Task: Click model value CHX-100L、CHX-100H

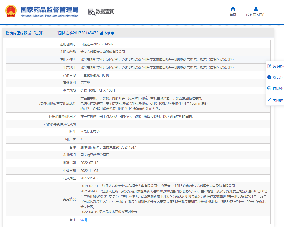Action: pos(98,90)
